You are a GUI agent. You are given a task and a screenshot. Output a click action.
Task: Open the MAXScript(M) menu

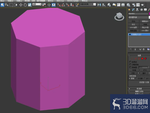tap(73, 1)
